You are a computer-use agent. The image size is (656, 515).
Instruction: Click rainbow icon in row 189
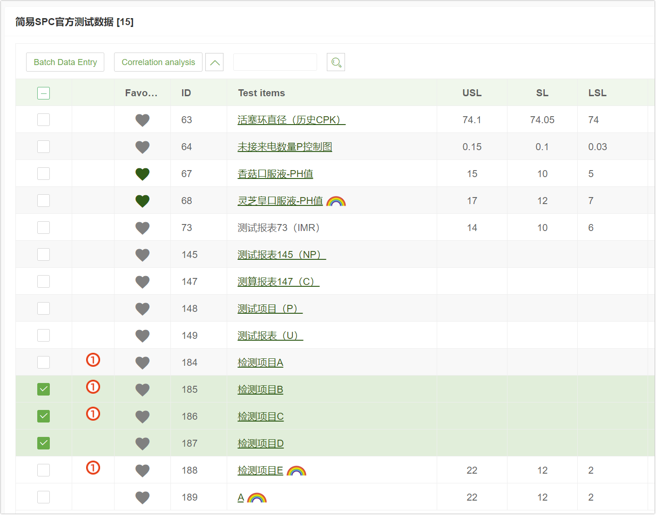pyautogui.click(x=257, y=498)
